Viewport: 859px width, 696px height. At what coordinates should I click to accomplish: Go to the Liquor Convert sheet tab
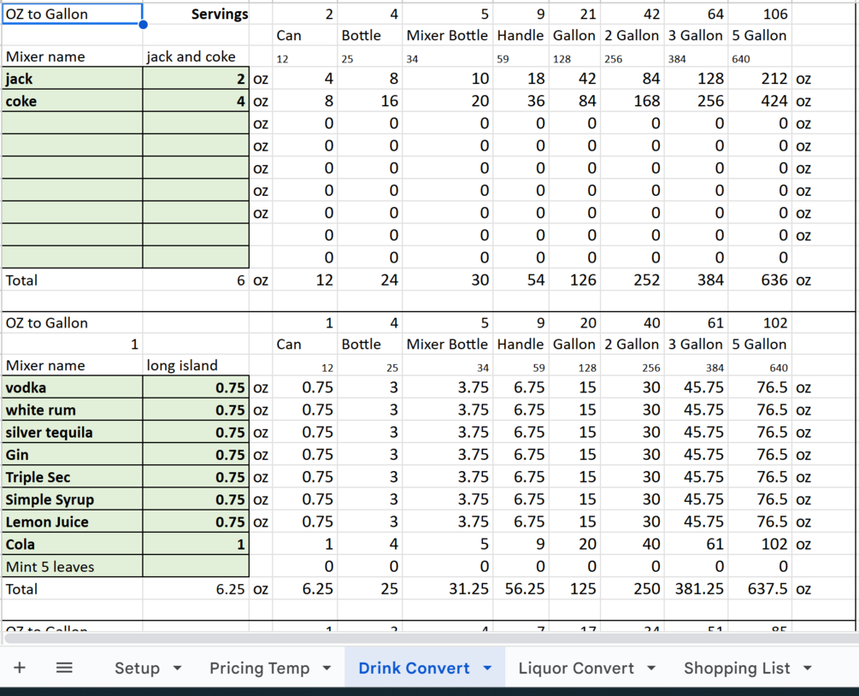pyautogui.click(x=576, y=668)
